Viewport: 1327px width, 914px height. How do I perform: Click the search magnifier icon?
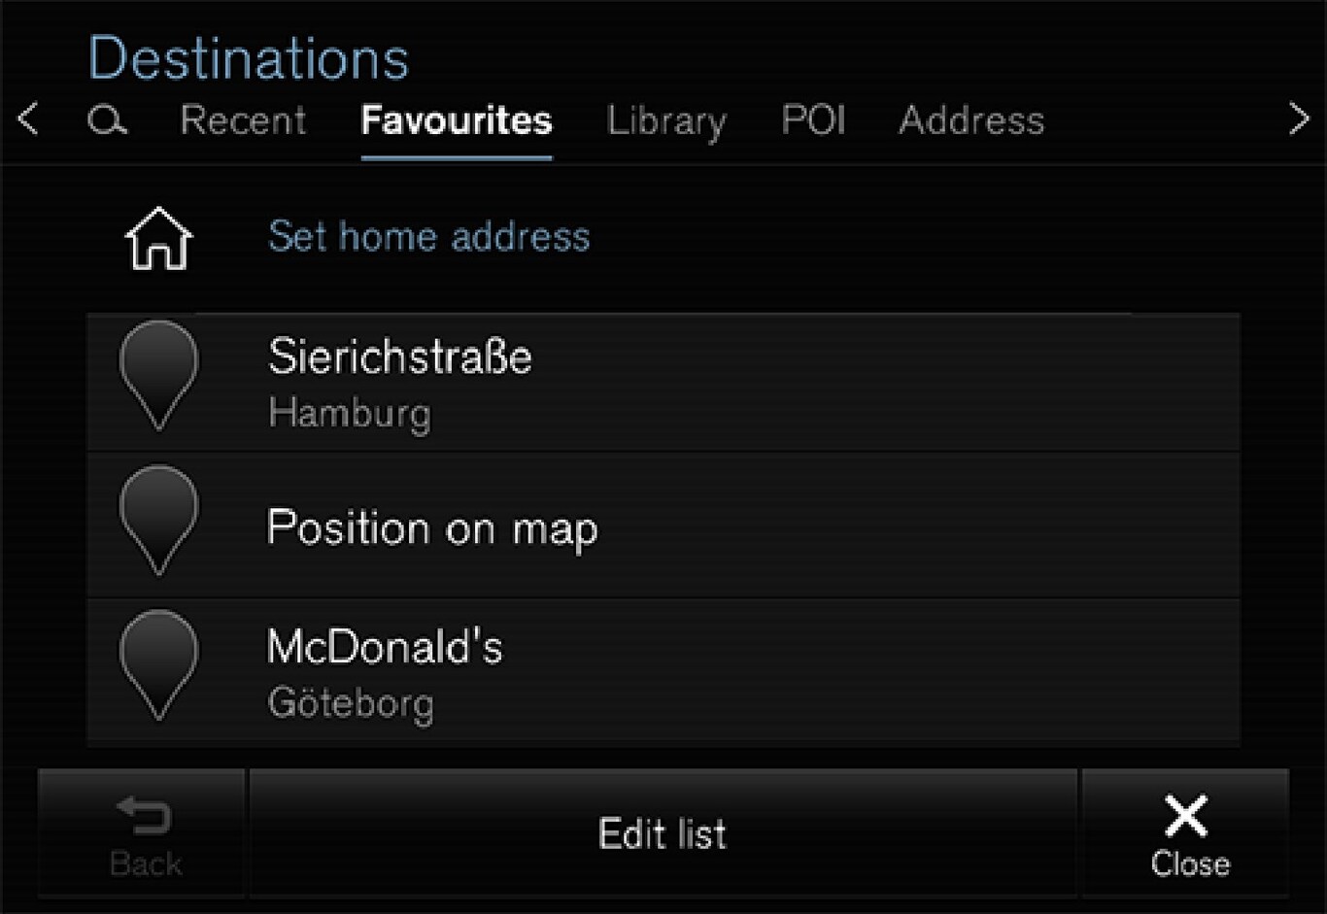tap(107, 120)
